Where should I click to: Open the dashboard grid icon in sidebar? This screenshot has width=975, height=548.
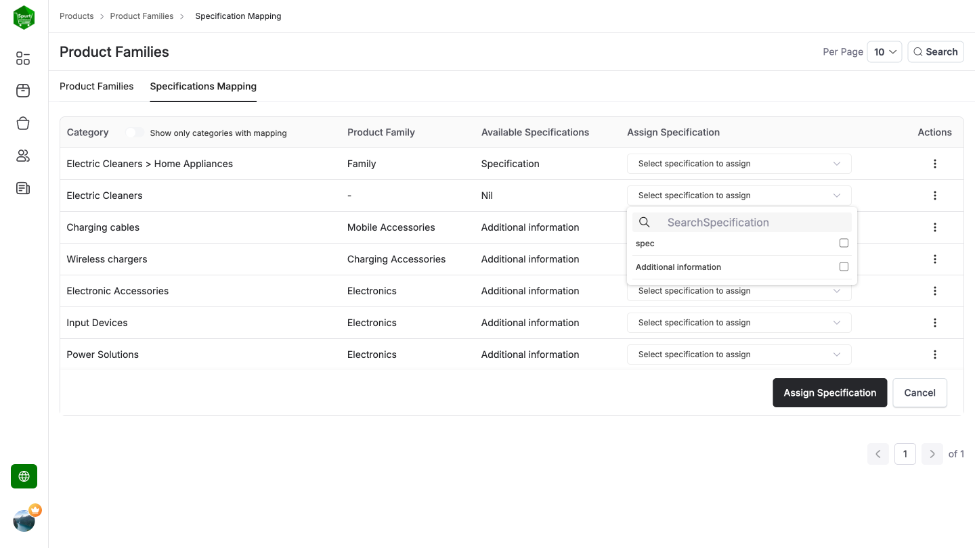22,58
